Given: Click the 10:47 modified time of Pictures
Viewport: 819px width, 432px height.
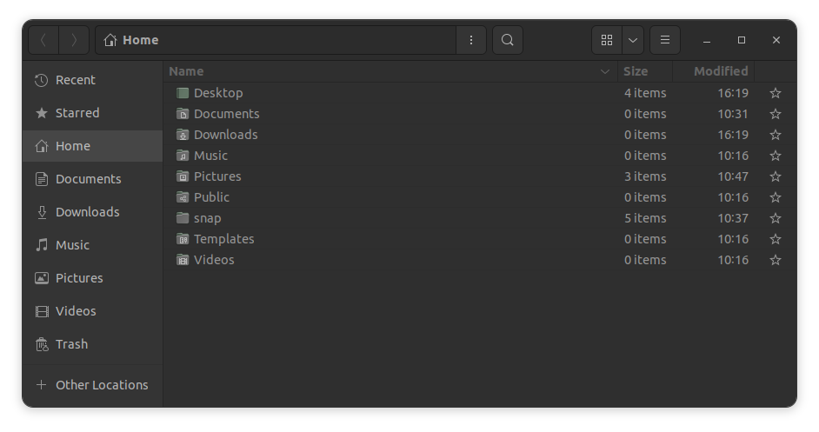Looking at the screenshot, I should (x=733, y=176).
